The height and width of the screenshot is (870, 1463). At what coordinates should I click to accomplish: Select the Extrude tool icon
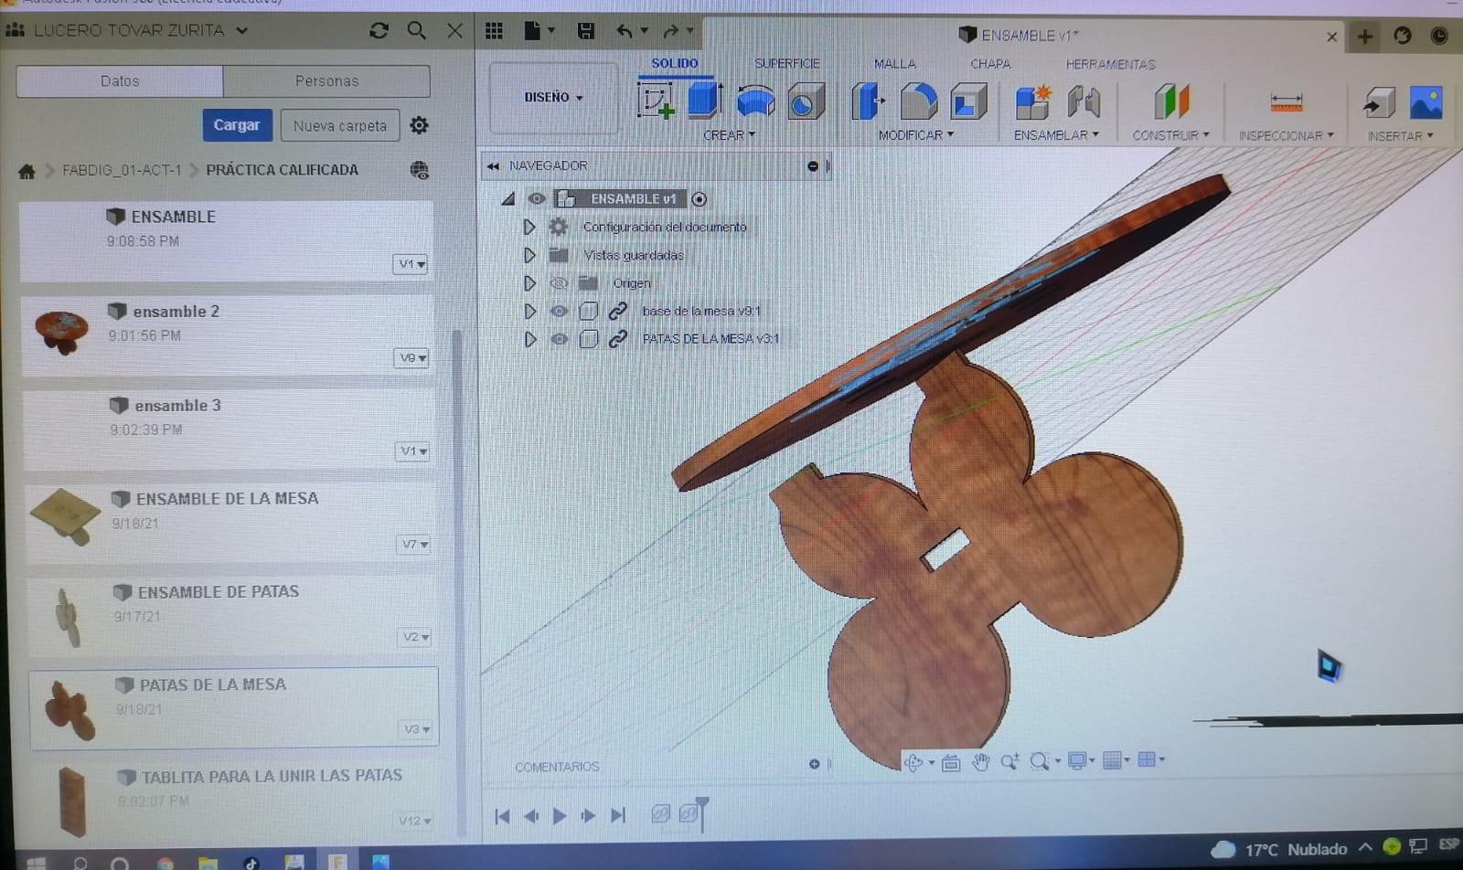pyautogui.click(x=705, y=101)
